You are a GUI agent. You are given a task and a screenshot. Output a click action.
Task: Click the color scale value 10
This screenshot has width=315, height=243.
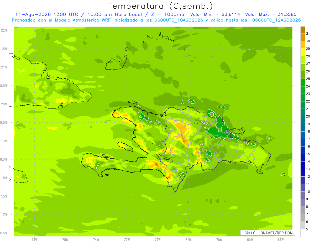[308, 192]
